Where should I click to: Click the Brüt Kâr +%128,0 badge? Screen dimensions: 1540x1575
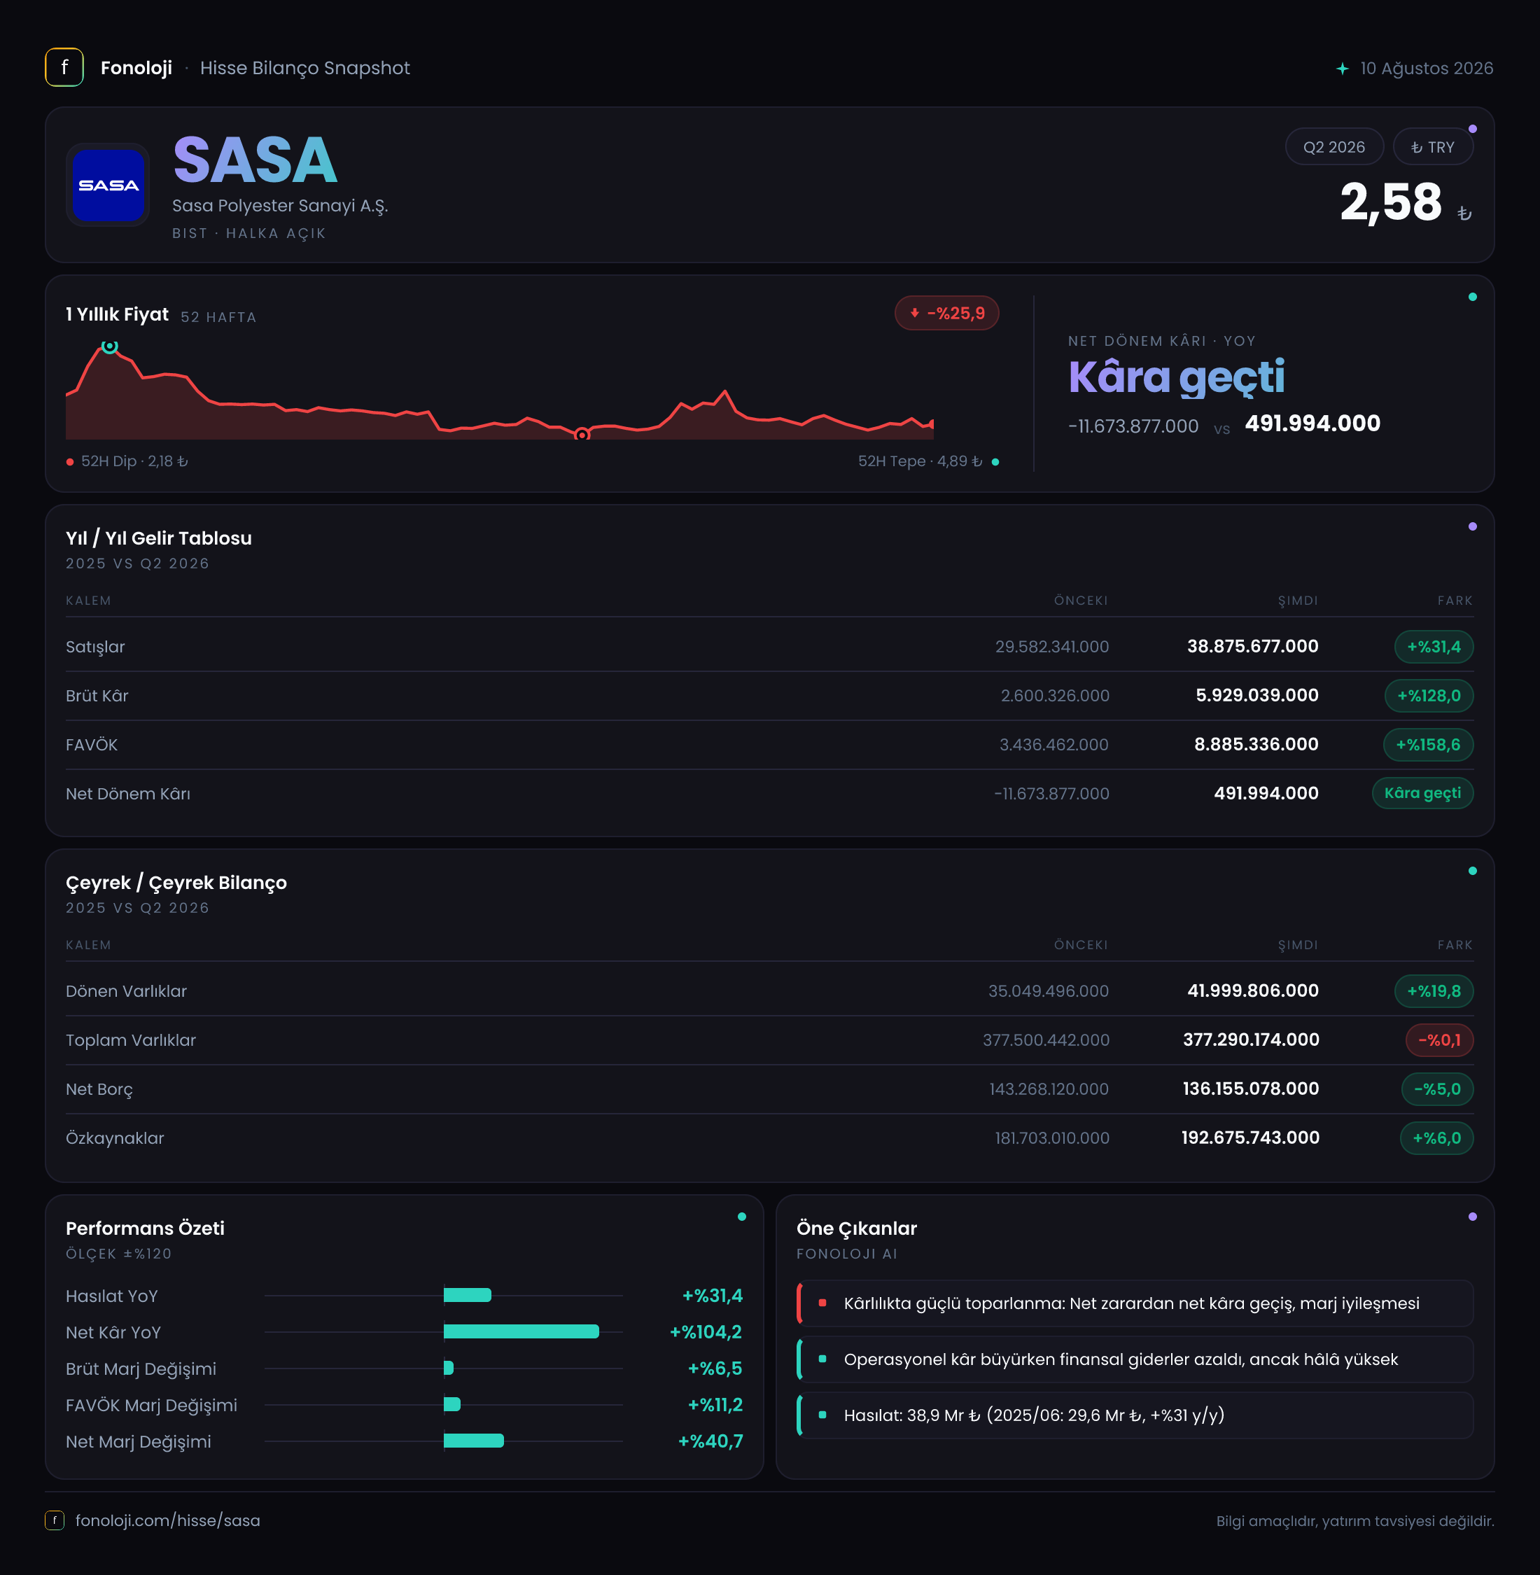1429,696
